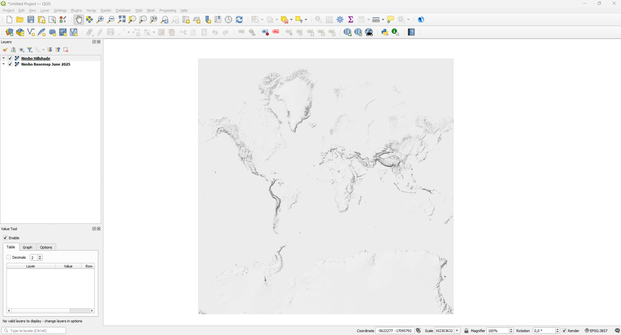Open the Layer Styling panel
The height and width of the screenshot is (335, 621).
point(5,50)
